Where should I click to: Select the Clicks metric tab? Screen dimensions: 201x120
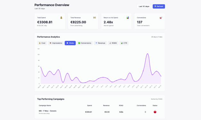coord(70,43)
